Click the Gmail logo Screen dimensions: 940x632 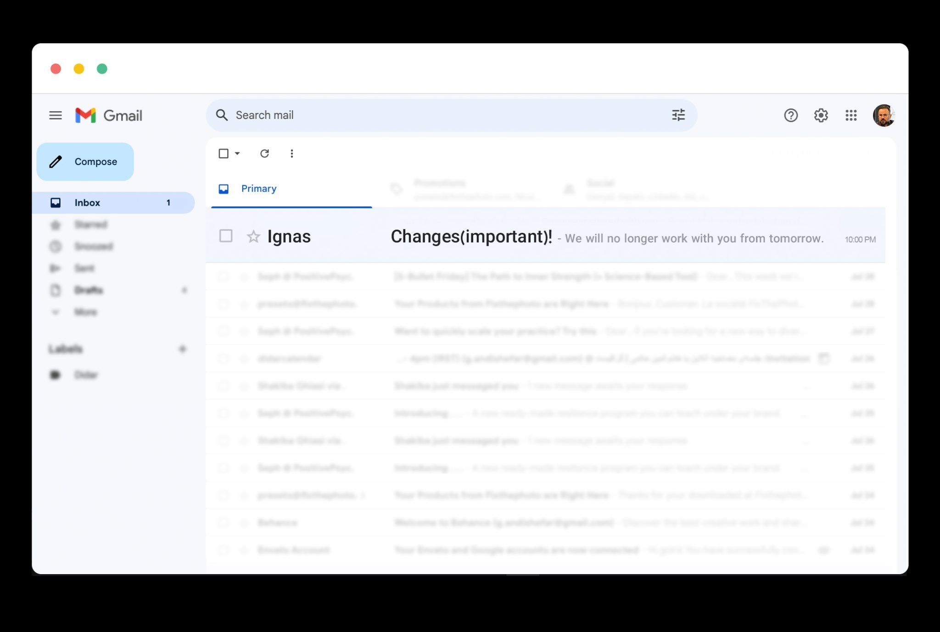(x=109, y=115)
